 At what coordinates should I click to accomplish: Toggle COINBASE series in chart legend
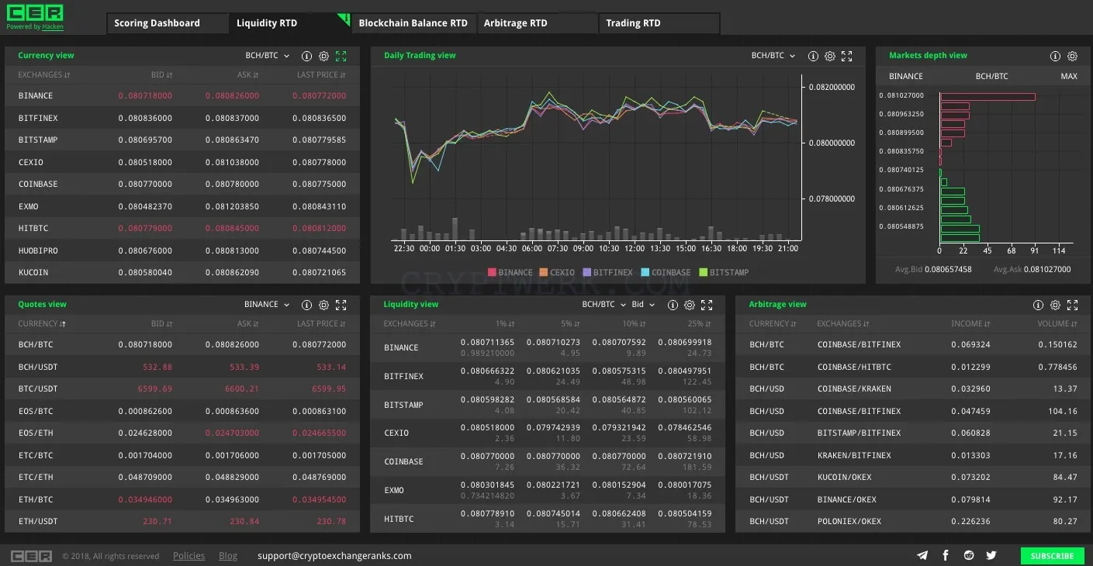pyautogui.click(x=666, y=272)
